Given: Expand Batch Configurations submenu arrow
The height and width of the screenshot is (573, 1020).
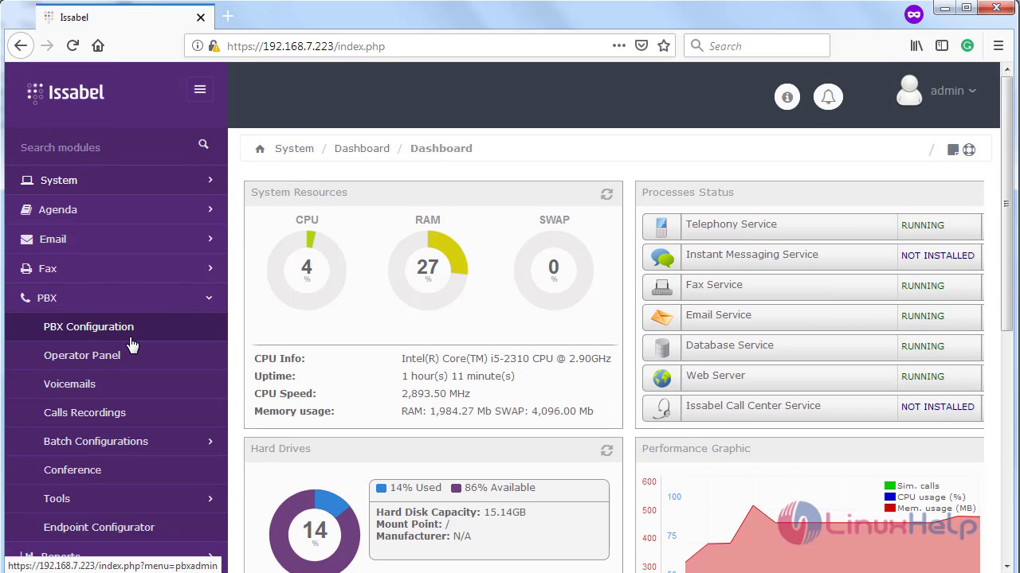Looking at the screenshot, I should click(x=210, y=441).
